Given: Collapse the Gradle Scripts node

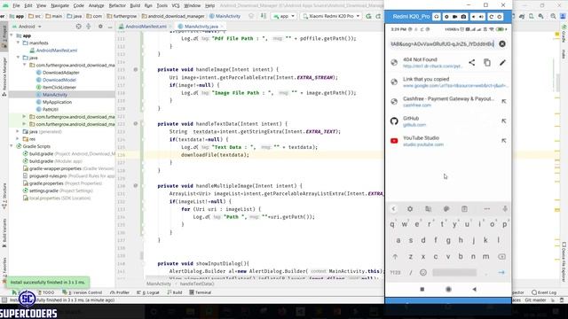Looking at the screenshot, I should coord(12,146).
